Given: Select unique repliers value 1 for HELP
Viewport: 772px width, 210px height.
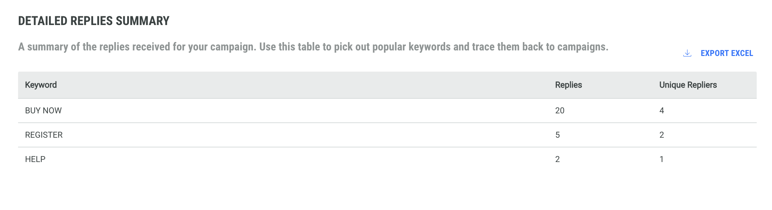Looking at the screenshot, I should tap(662, 159).
